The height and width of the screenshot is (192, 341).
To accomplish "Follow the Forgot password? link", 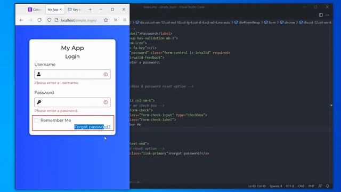I will pyautogui.click(x=92, y=127).
